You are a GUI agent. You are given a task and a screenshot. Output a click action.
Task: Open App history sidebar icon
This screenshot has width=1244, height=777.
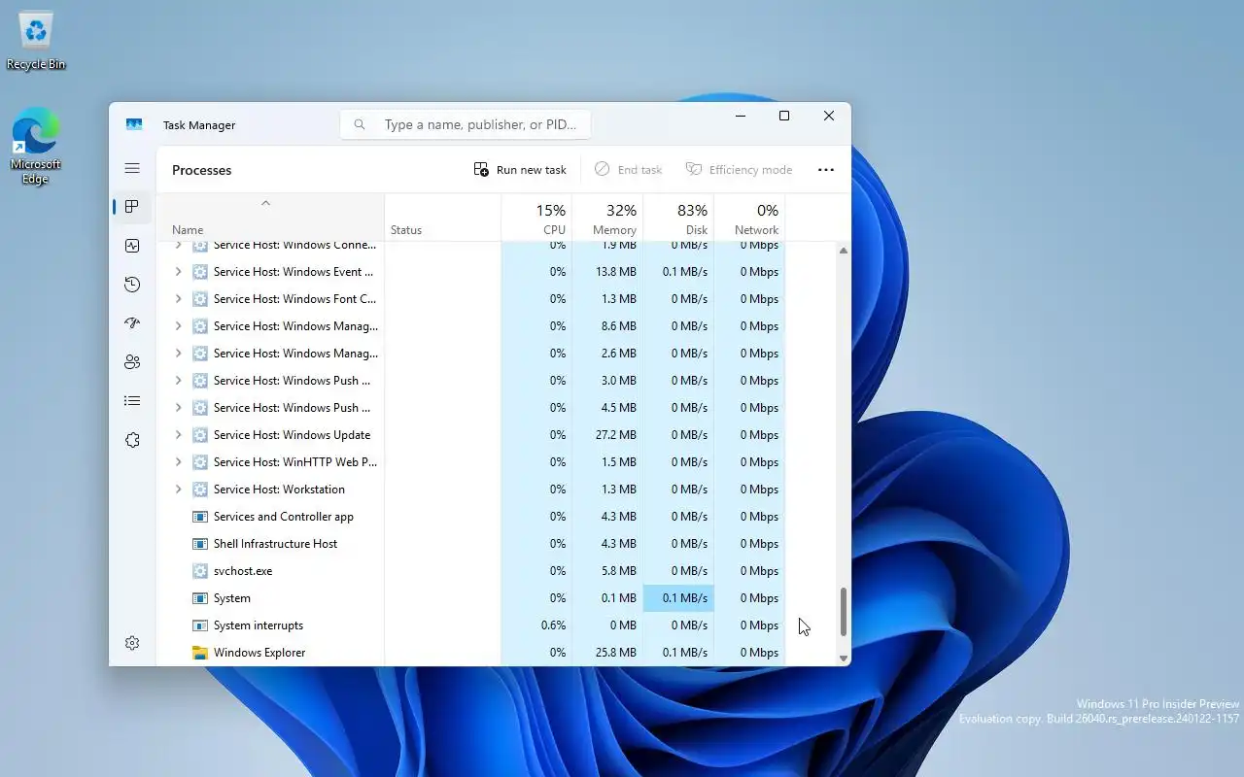pos(132,285)
